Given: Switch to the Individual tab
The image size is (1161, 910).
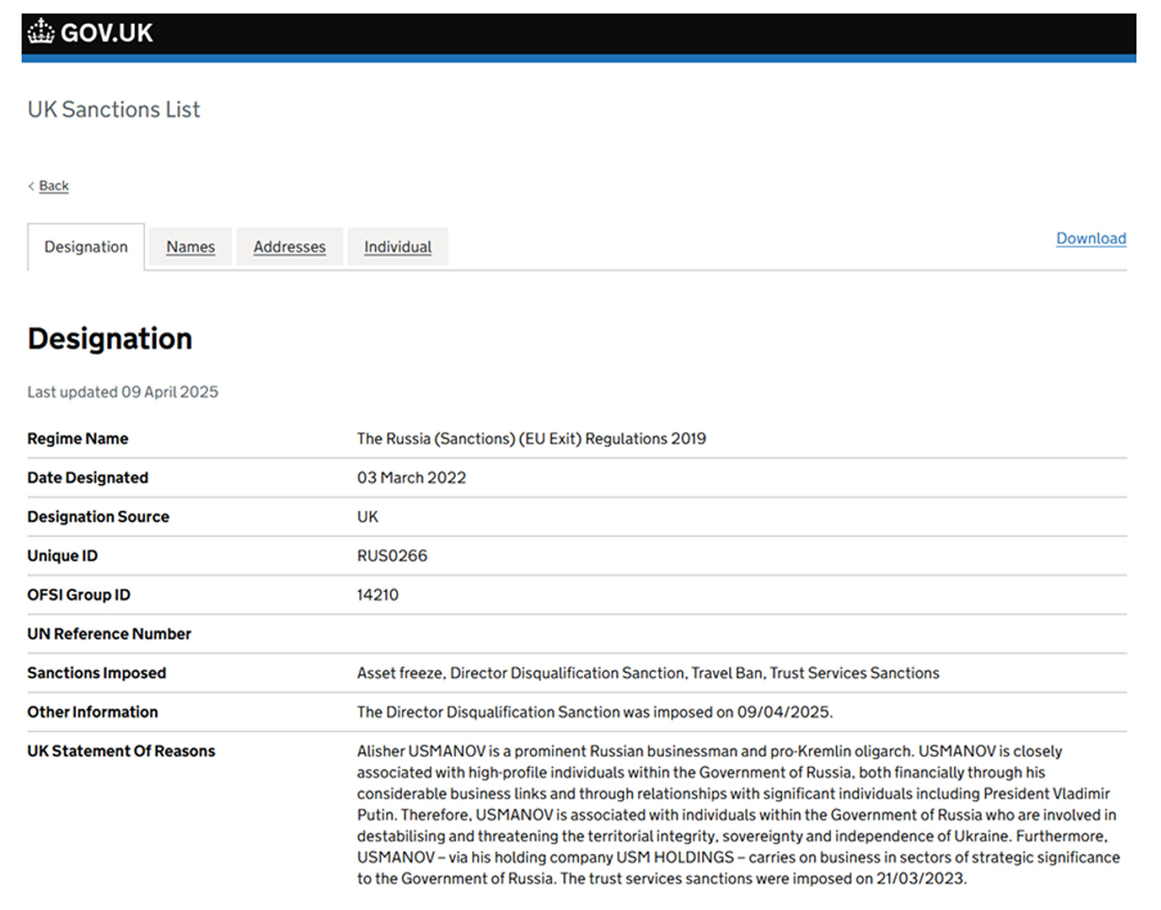Looking at the screenshot, I should [x=398, y=247].
